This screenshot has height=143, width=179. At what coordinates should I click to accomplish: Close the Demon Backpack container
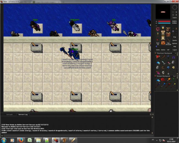(x=177, y=76)
